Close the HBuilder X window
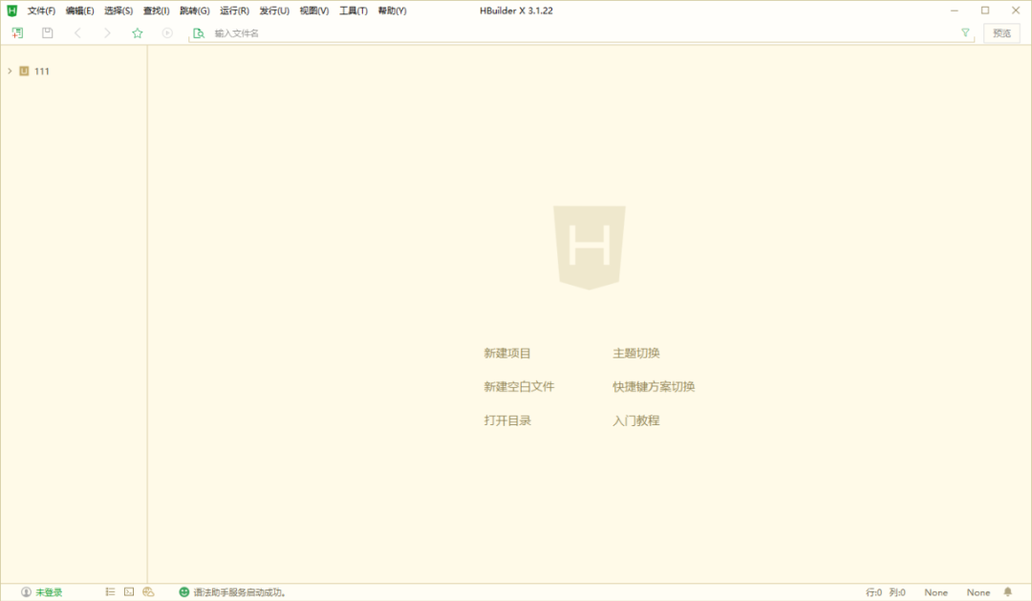 point(1016,11)
